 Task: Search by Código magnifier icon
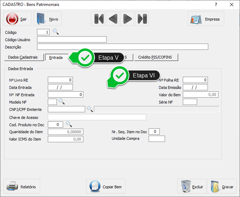(56, 32)
